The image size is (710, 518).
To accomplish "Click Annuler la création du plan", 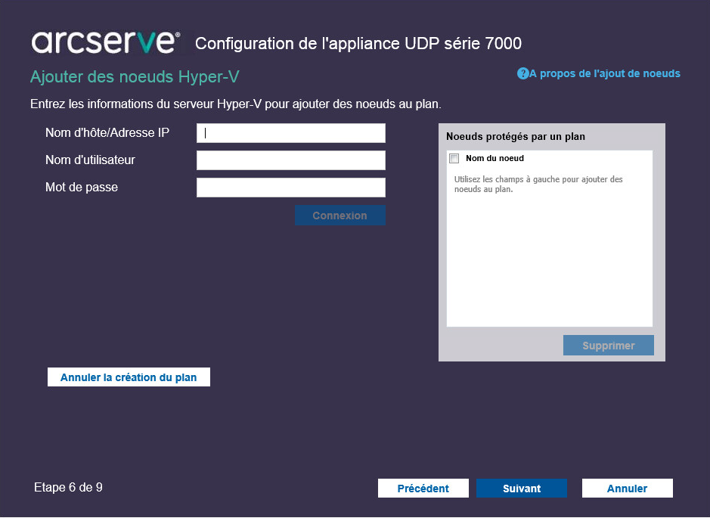I will click(129, 377).
